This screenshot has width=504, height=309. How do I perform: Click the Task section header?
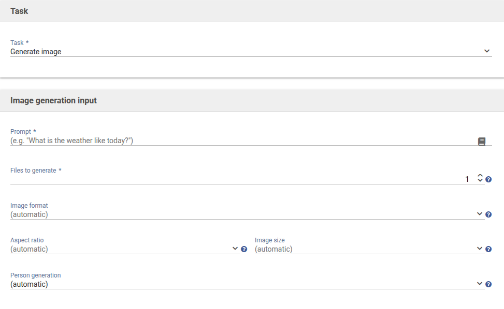[x=19, y=11]
